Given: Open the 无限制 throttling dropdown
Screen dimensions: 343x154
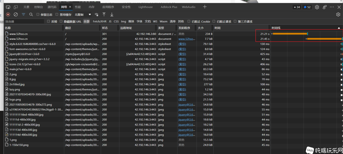Looking at the screenshot, I should coord(83,15).
